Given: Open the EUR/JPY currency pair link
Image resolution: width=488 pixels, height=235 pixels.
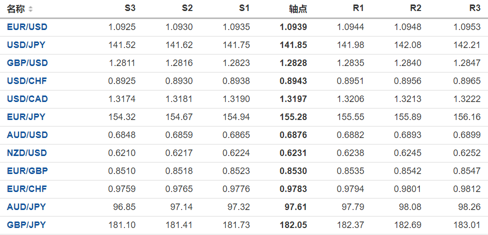Looking at the screenshot, I should tap(26, 117).
